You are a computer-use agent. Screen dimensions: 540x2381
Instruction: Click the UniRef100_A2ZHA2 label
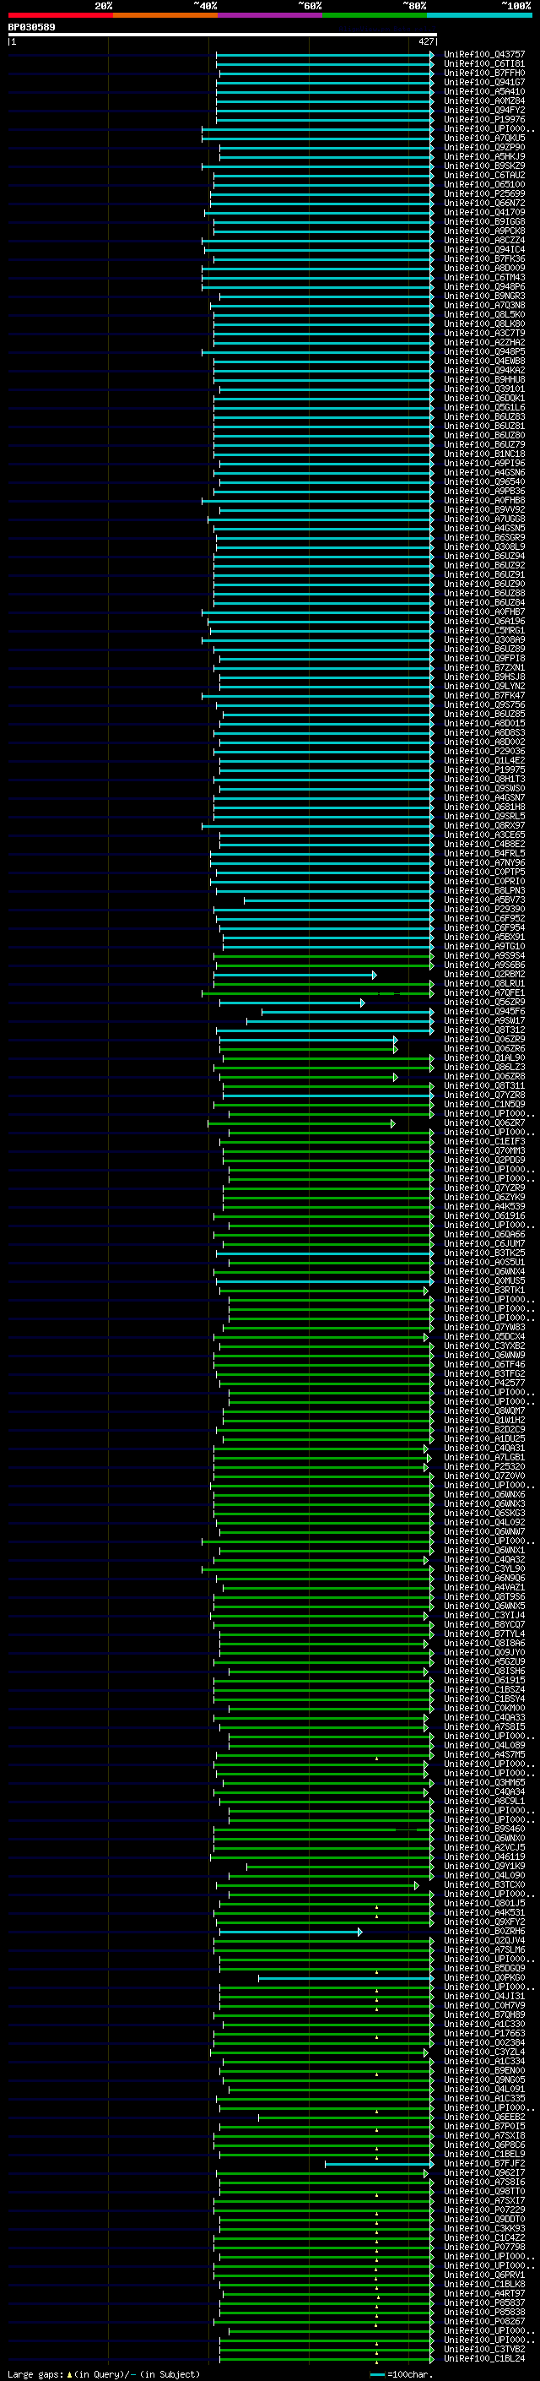pyautogui.click(x=483, y=343)
